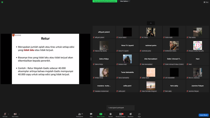Image resolution: width=210 pixels, height=118 pixels.
Task: Select Jasmine Febyan's video tile
Action: click(x=198, y=86)
